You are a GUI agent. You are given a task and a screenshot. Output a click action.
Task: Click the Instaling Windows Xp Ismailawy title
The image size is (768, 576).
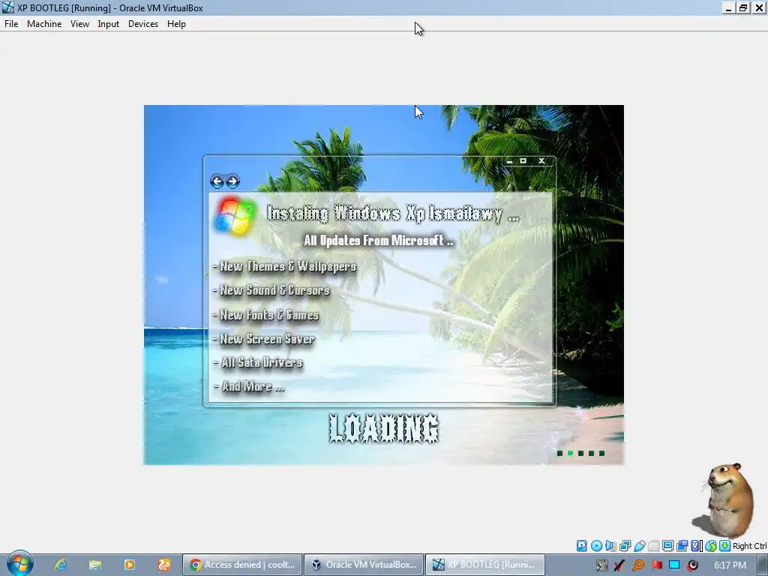[393, 214]
